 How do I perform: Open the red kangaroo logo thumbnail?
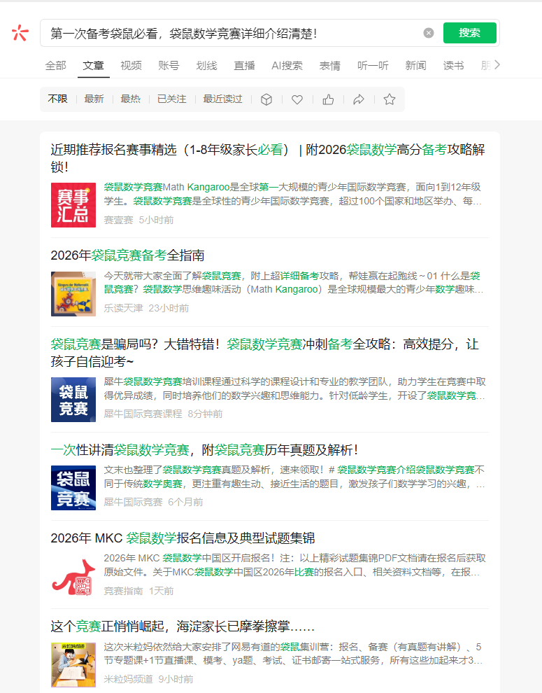point(73,576)
